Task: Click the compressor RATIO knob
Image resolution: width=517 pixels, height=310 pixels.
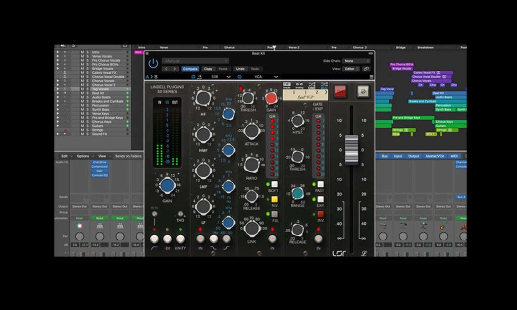Action: (x=251, y=165)
